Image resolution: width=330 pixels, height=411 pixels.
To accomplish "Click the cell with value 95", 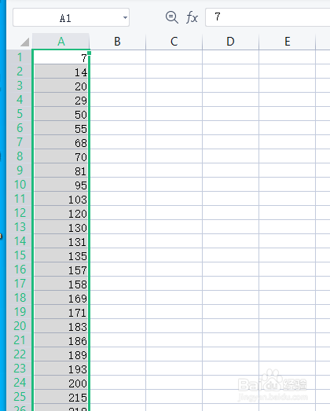I will pos(61,185).
